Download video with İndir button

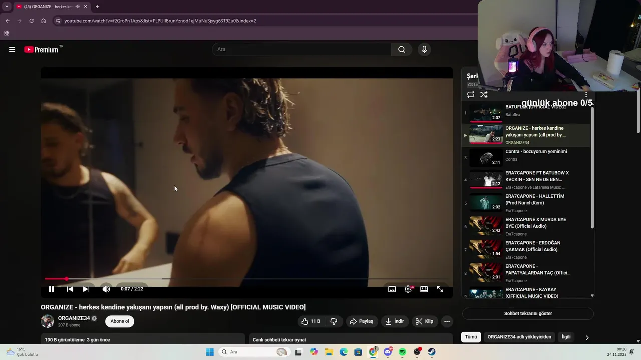(x=395, y=321)
